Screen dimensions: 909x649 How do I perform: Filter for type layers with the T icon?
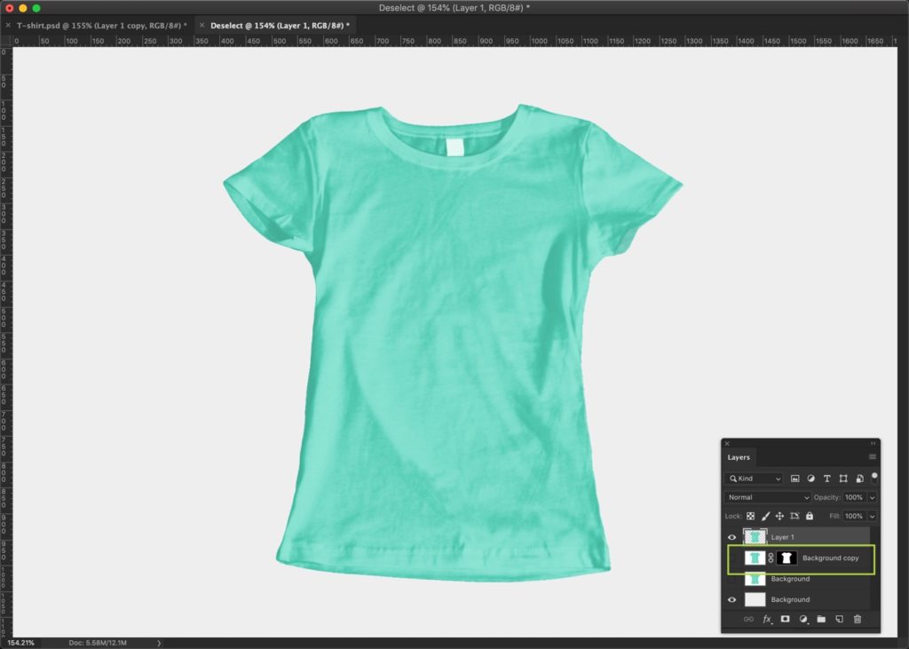pos(827,479)
